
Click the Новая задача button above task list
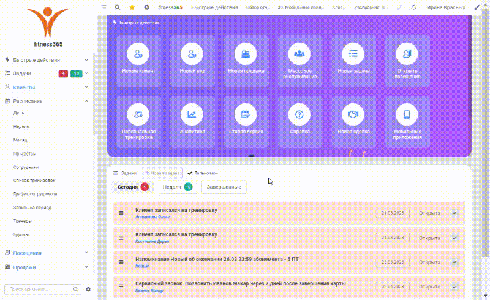(162, 173)
